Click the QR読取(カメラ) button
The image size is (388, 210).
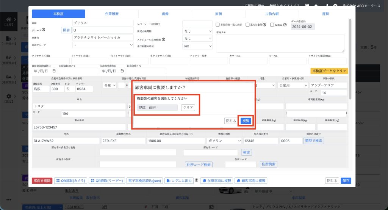point(71,181)
